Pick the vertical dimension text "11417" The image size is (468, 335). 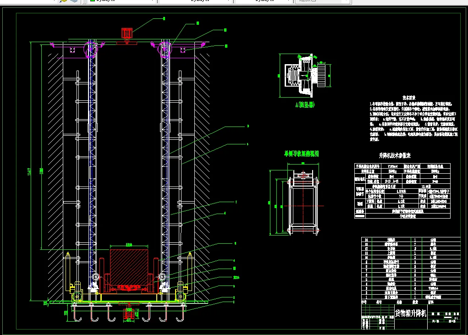(29, 171)
